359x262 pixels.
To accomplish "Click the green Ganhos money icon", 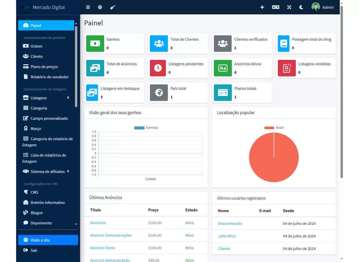I will [x=95, y=44].
